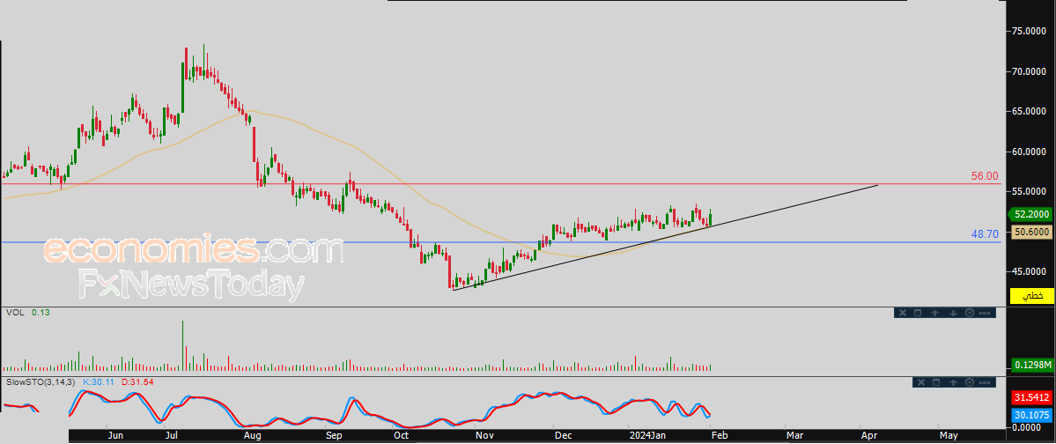This screenshot has width=1056, height=444.
Task: Click the yellow Arabic scale label
Action: tap(1032, 296)
